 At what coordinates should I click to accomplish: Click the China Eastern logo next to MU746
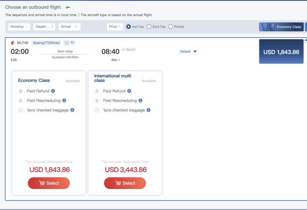13,43
